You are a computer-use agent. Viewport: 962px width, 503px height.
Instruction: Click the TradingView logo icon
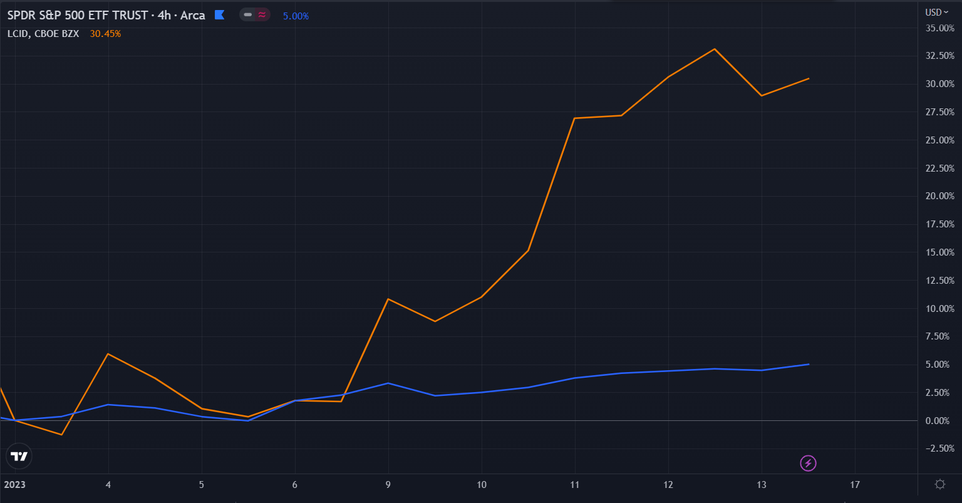(19, 457)
